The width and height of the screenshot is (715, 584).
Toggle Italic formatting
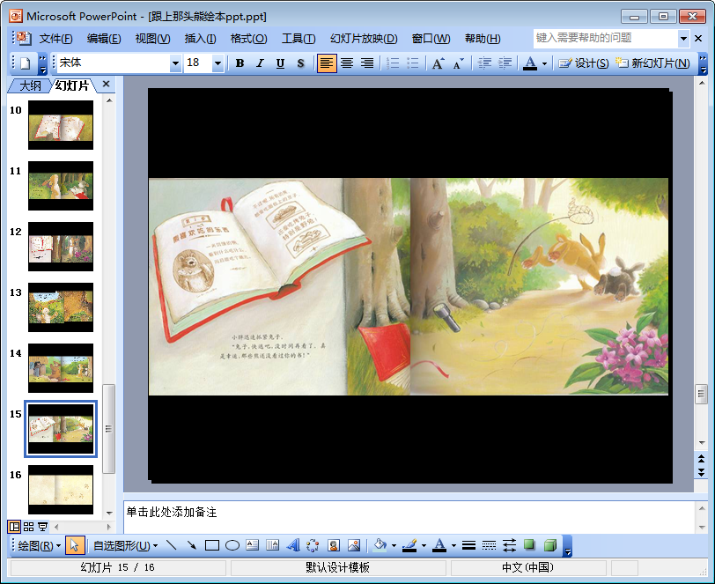260,63
